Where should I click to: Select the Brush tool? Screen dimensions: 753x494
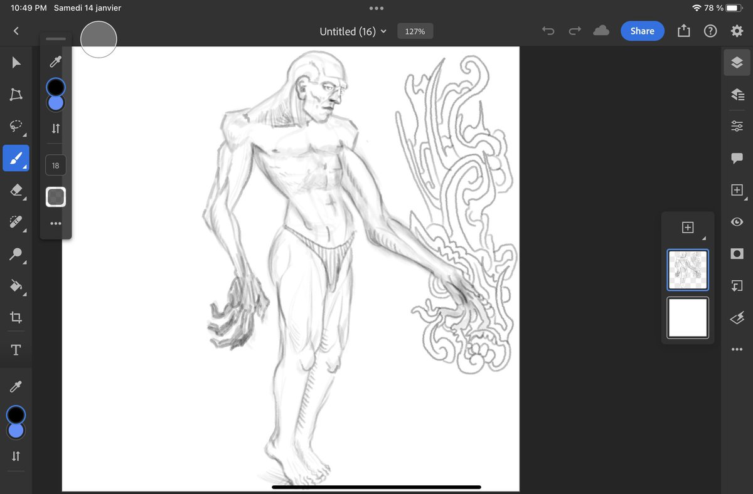coord(16,159)
